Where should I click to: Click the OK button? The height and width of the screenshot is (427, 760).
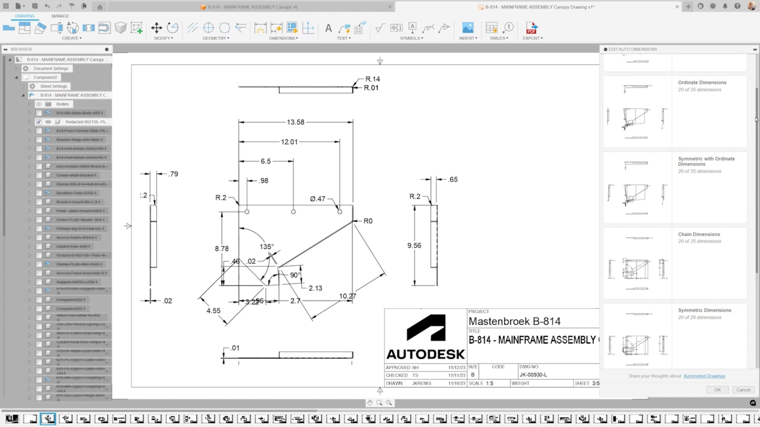[717, 390]
